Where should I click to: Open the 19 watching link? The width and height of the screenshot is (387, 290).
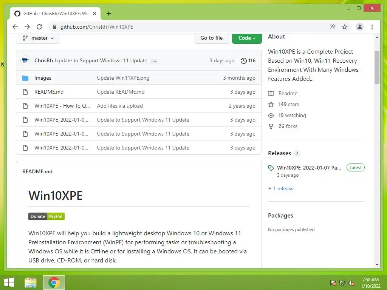(x=292, y=116)
